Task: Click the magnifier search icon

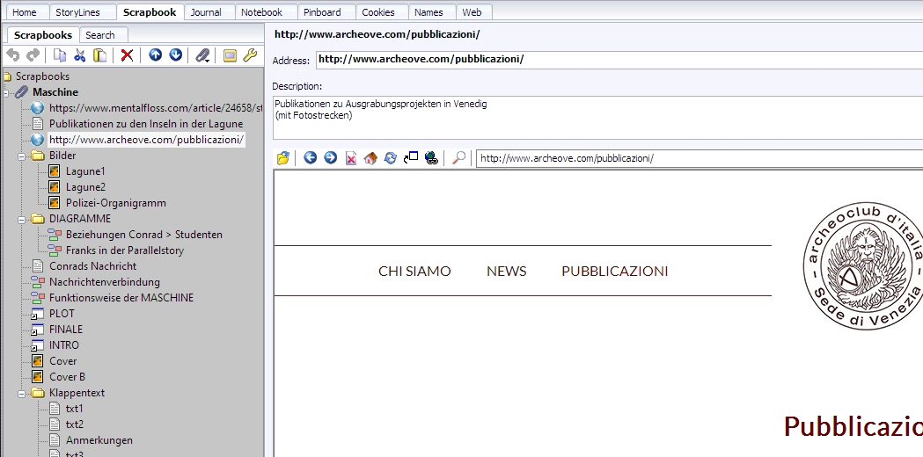Action: [x=458, y=157]
